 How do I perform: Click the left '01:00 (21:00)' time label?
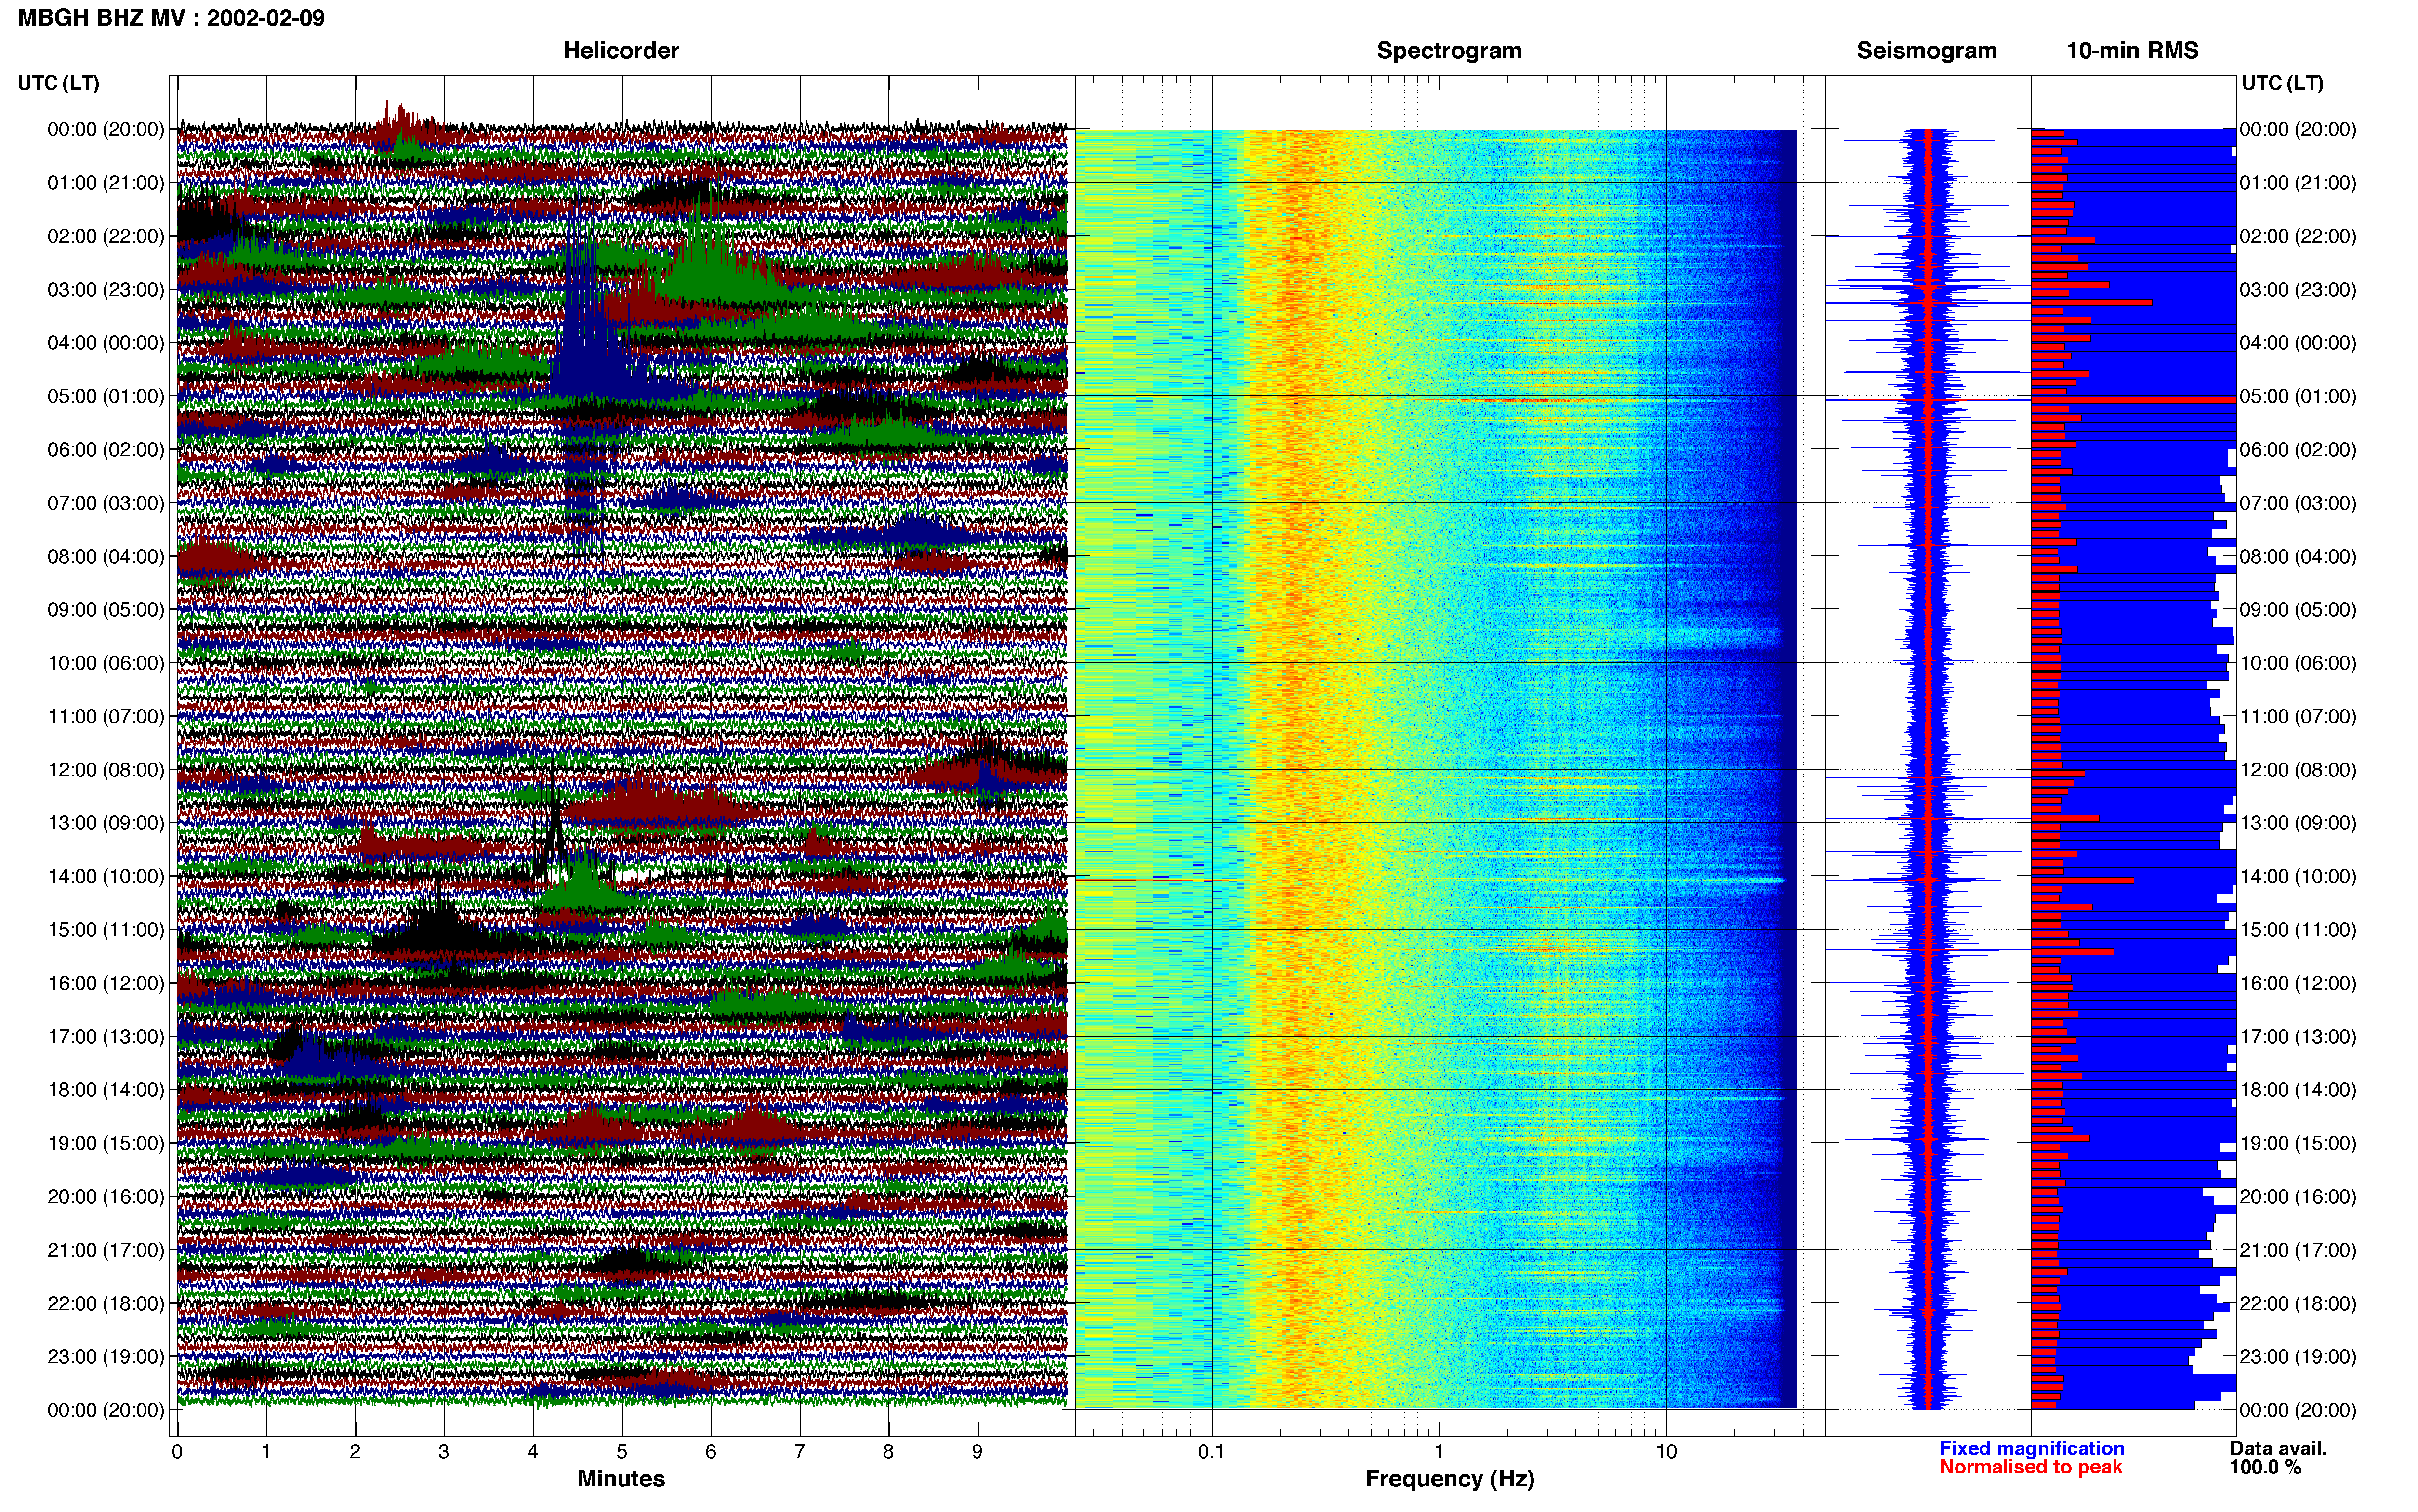point(106,182)
